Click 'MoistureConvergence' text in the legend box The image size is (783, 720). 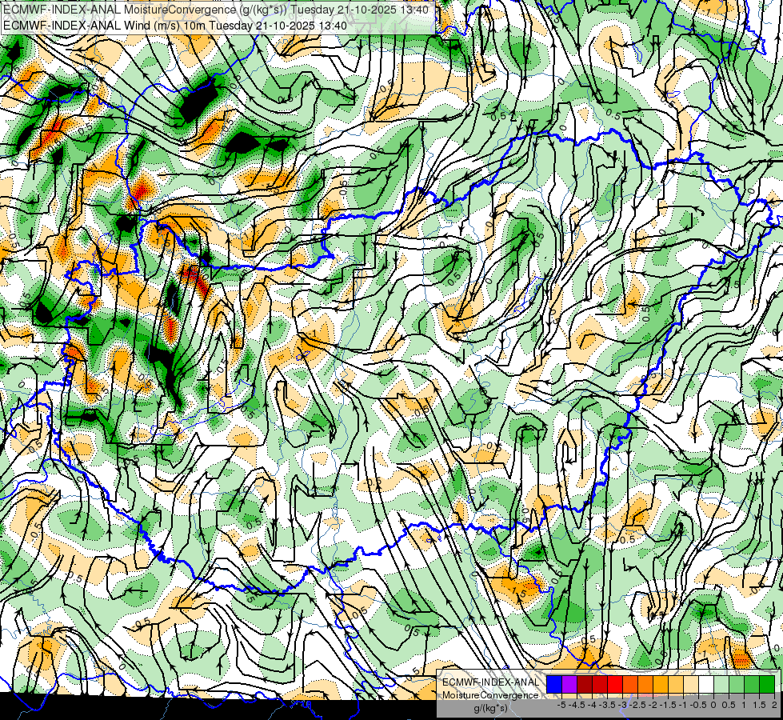point(490,695)
